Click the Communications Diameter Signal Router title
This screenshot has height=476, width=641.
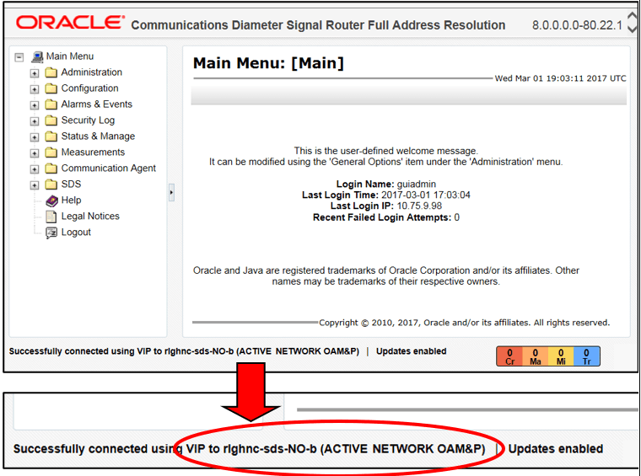[x=318, y=25]
